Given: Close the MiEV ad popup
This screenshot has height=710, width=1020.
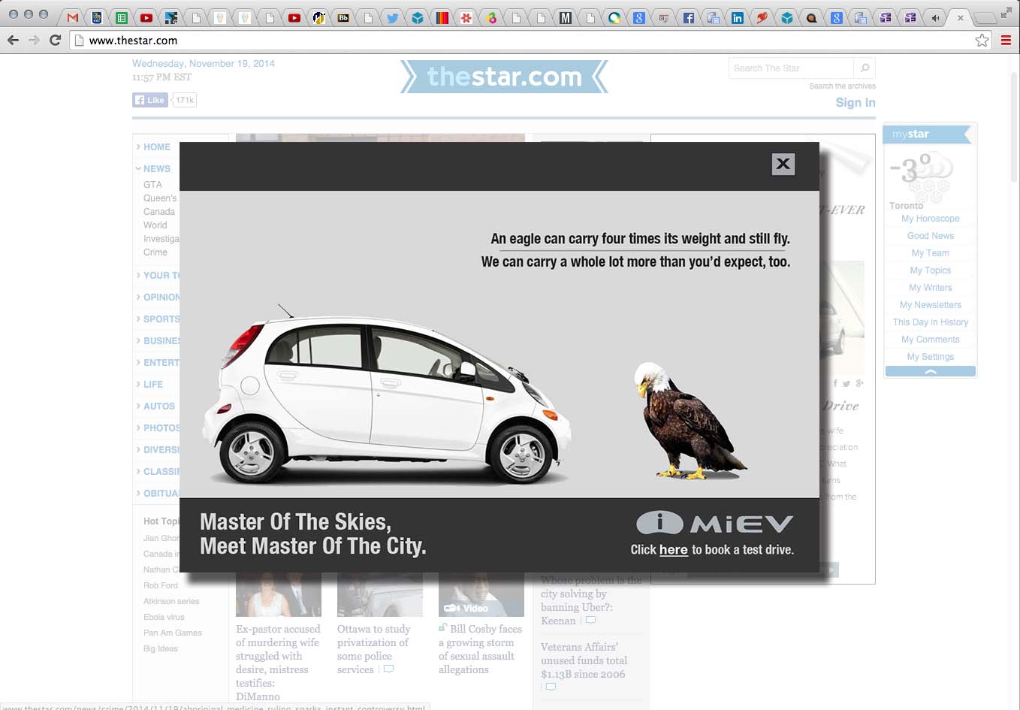Looking at the screenshot, I should [783, 164].
